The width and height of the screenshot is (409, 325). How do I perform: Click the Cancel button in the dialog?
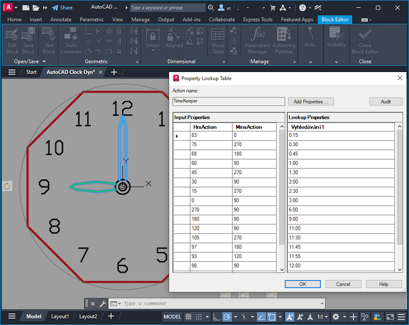(343, 284)
